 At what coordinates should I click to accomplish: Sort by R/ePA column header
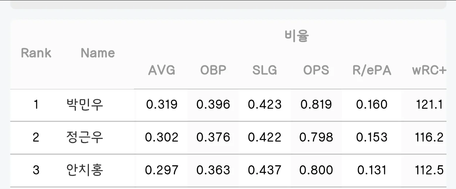[372, 70]
